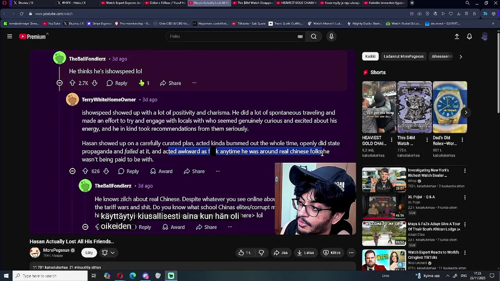The image size is (500, 281).
Task: Switch to This $4M Watch Disappears tab
Action: [253, 3]
